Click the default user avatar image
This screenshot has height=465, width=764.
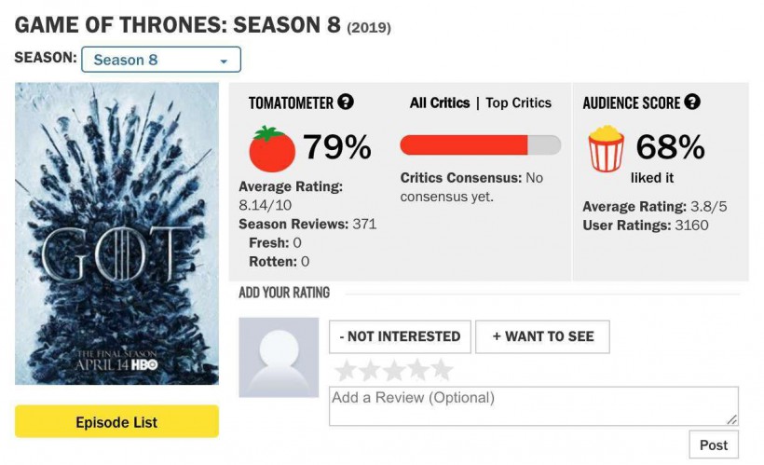[x=279, y=357]
